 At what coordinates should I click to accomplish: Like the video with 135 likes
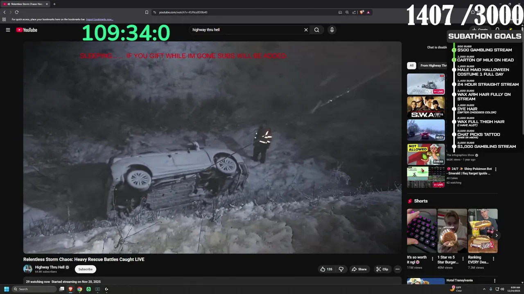pyautogui.click(x=326, y=269)
